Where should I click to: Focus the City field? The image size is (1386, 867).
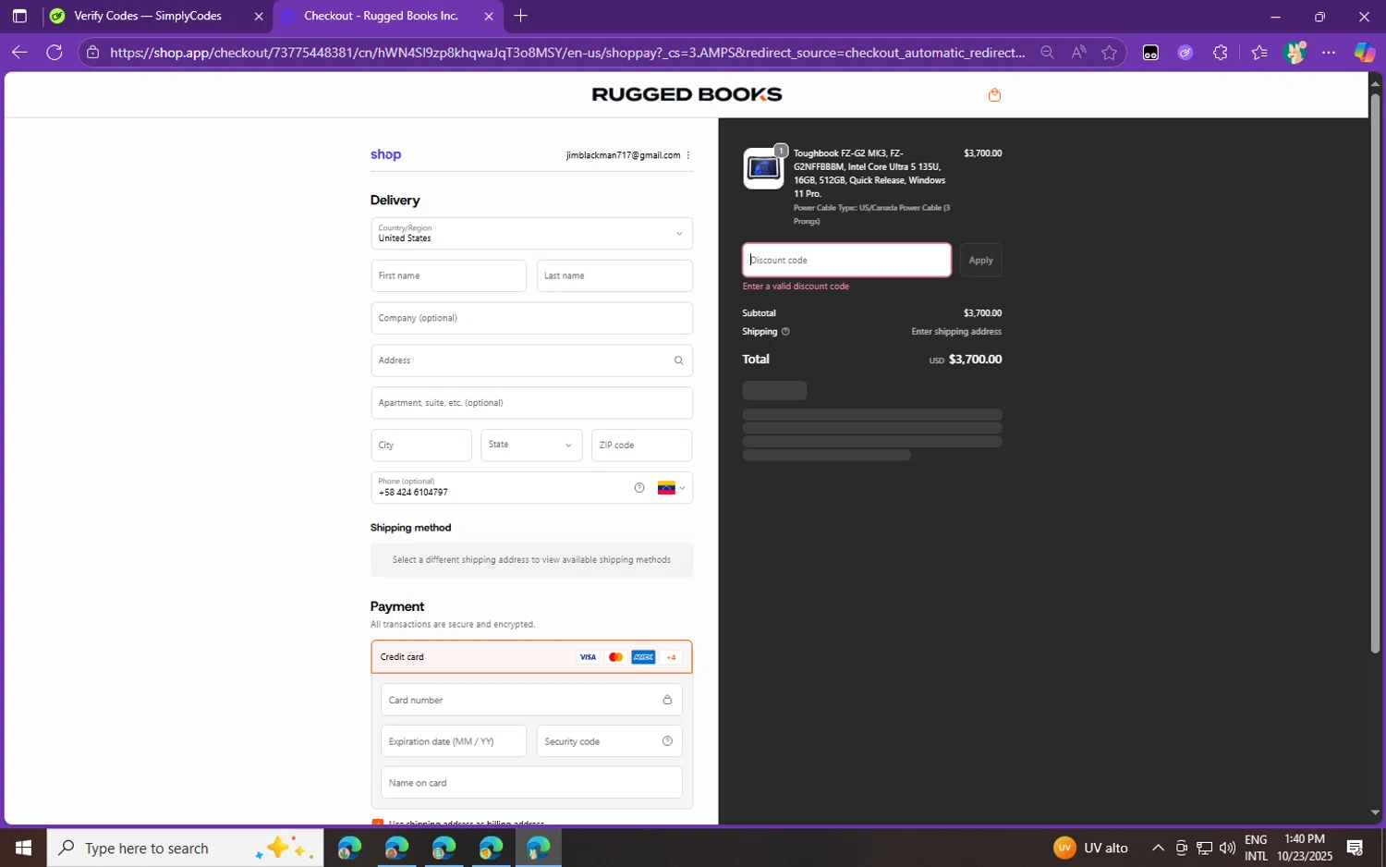coord(421,445)
